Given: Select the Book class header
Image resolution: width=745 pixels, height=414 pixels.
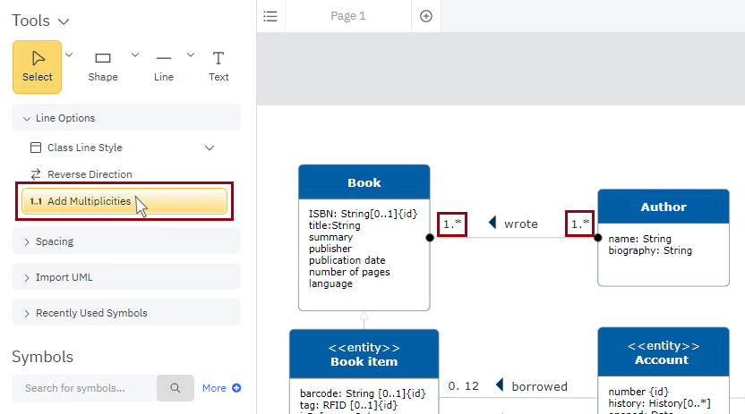Looking at the screenshot, I should click(364, 182).
